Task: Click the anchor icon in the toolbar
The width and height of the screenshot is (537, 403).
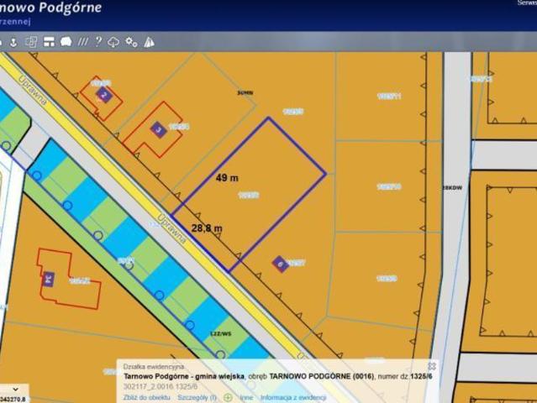Action: 13,41
